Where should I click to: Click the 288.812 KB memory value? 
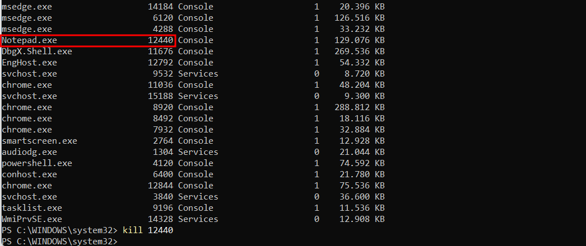point(360,107)
